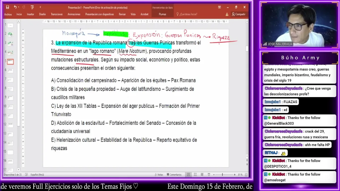
Task: Select slide 16 thumbnail
Action: [10, 161]
